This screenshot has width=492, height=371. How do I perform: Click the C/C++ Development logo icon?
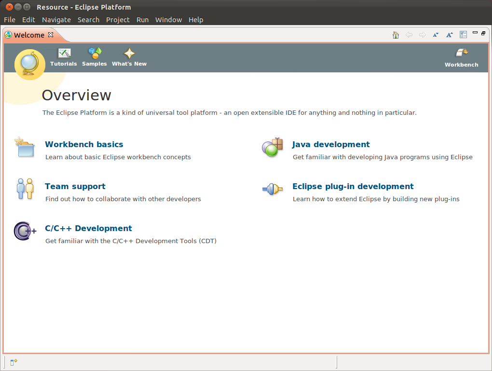coord(25,231)
